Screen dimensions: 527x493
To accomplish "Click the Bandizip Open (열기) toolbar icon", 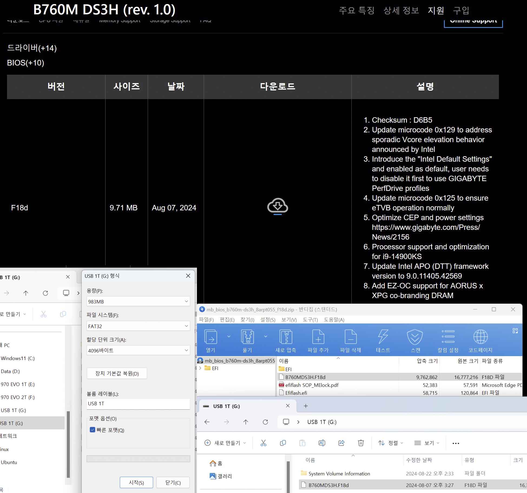I will coord(210,337).
